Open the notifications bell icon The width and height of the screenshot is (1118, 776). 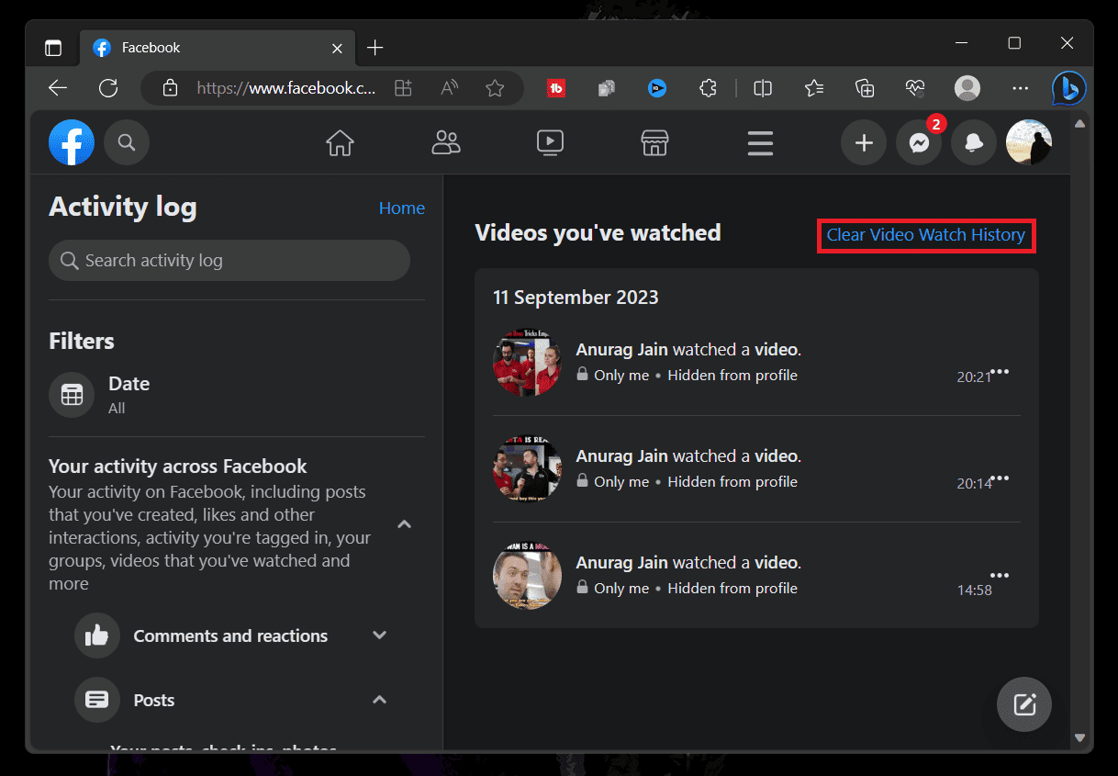pos(974,143)
